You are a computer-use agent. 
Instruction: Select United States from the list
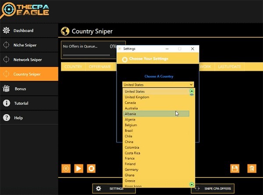(x=156, y=92)
